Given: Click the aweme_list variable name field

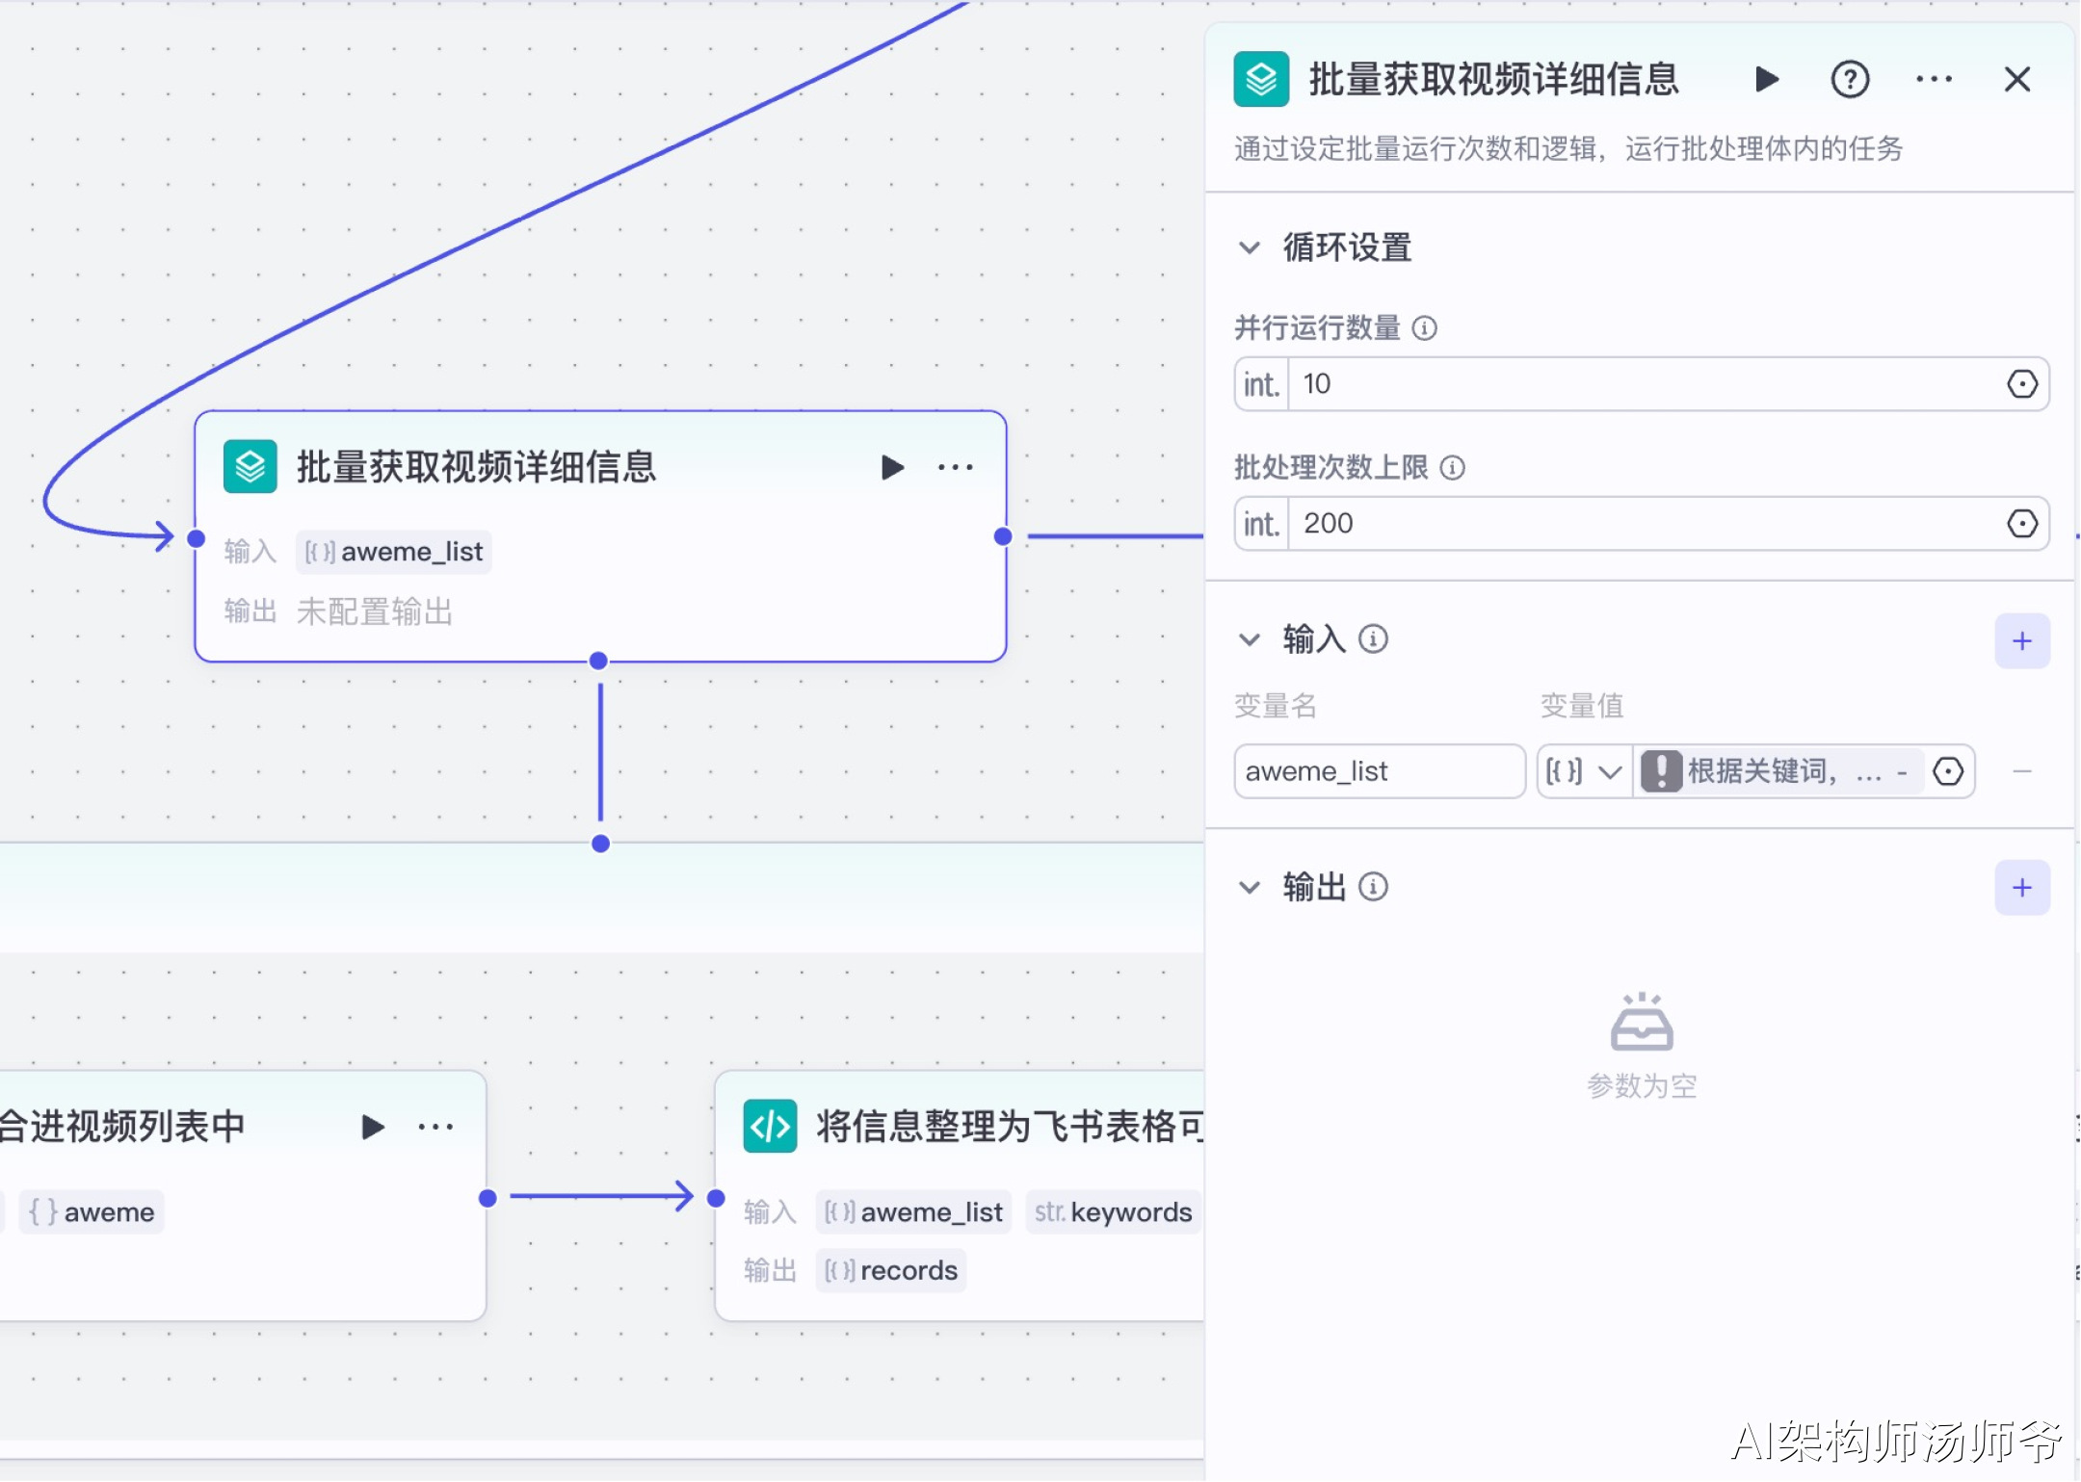Looking at the screenshot, I should (1378, 771).
